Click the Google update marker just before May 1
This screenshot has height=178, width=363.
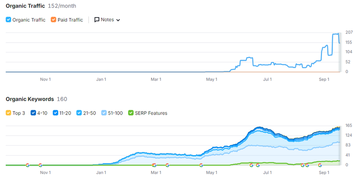tap(201, 165)
